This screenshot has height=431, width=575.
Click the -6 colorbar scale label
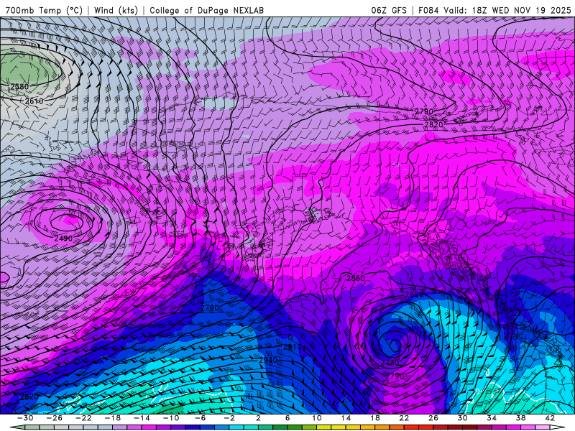click(x=200, y=418)
